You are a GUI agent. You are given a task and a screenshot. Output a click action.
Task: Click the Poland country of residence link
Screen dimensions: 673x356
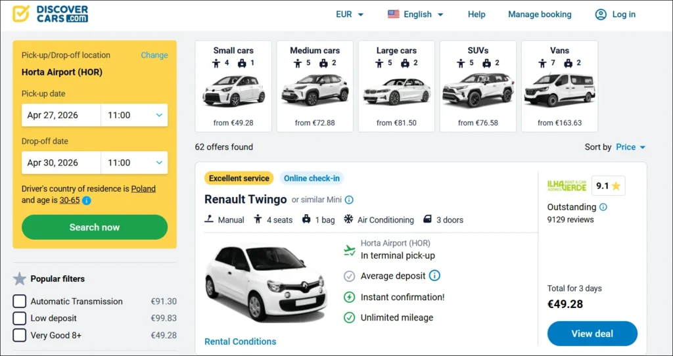(x=143, y=189)
